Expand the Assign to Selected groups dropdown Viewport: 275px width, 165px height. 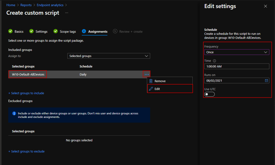click(x=109, y=56)
